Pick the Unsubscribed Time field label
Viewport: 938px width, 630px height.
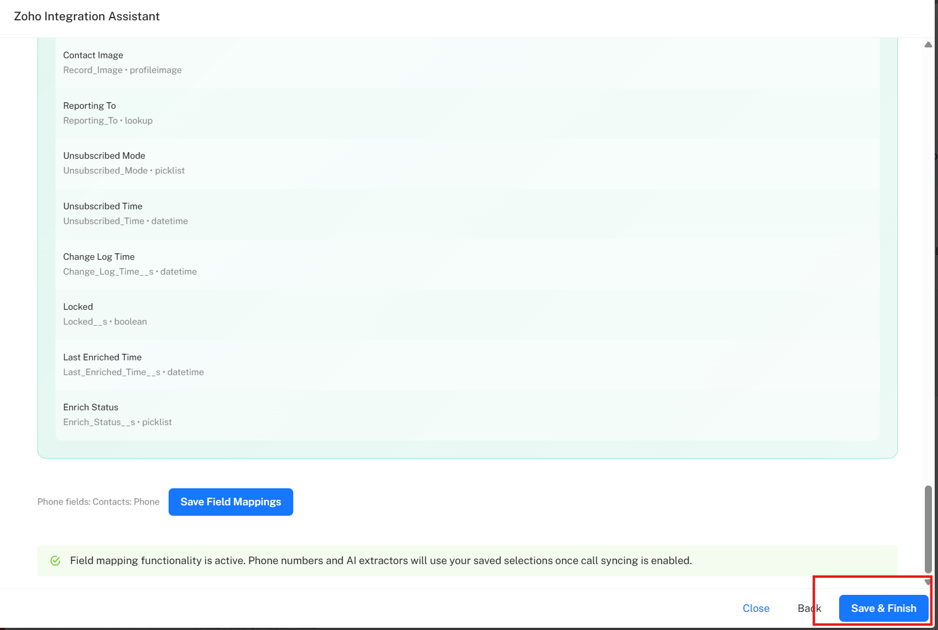pos(103,206)
